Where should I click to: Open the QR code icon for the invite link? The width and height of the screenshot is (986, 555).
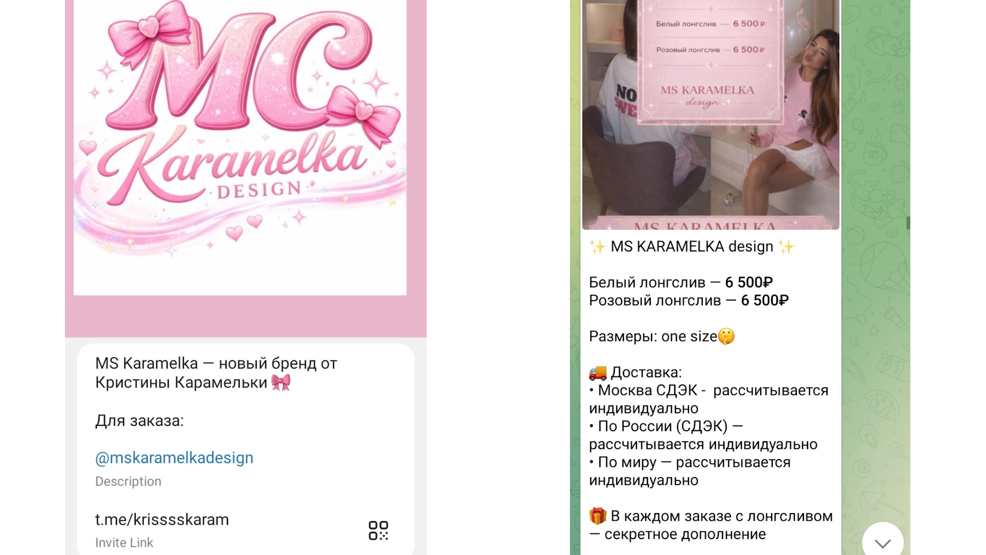[378, 530]
